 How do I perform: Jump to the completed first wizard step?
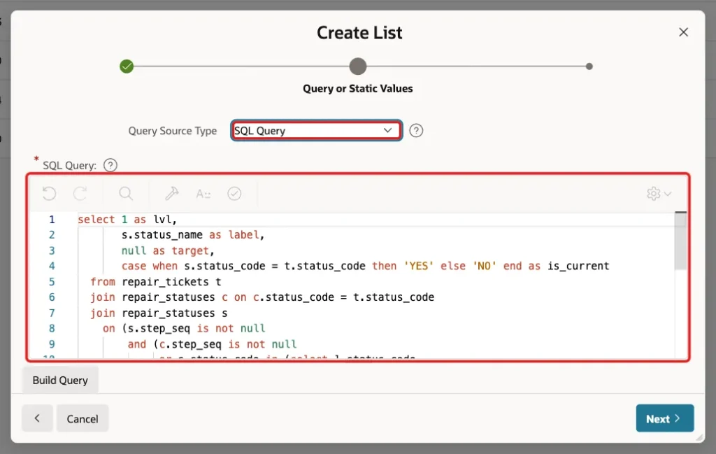click(x=127, y=66)
